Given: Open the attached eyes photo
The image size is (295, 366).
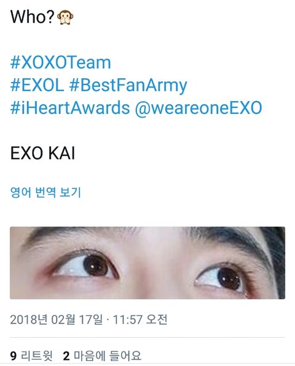Looking at the screenshot, I should pyautogui.click(x=147, y=263).
